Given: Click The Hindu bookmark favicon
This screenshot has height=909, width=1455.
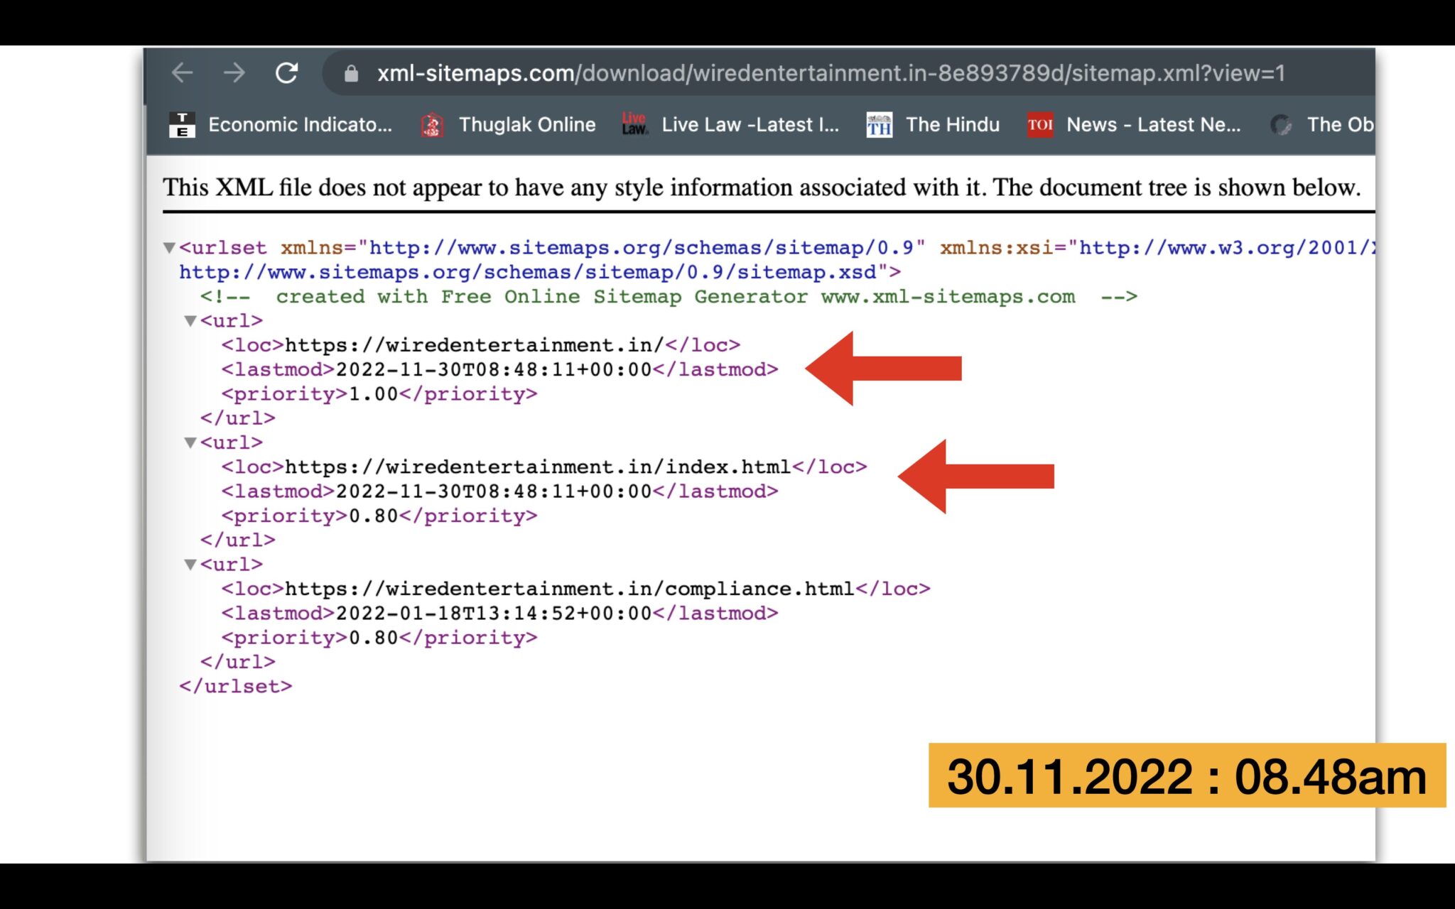Looking at the screenshot, I should pos(879,125).
